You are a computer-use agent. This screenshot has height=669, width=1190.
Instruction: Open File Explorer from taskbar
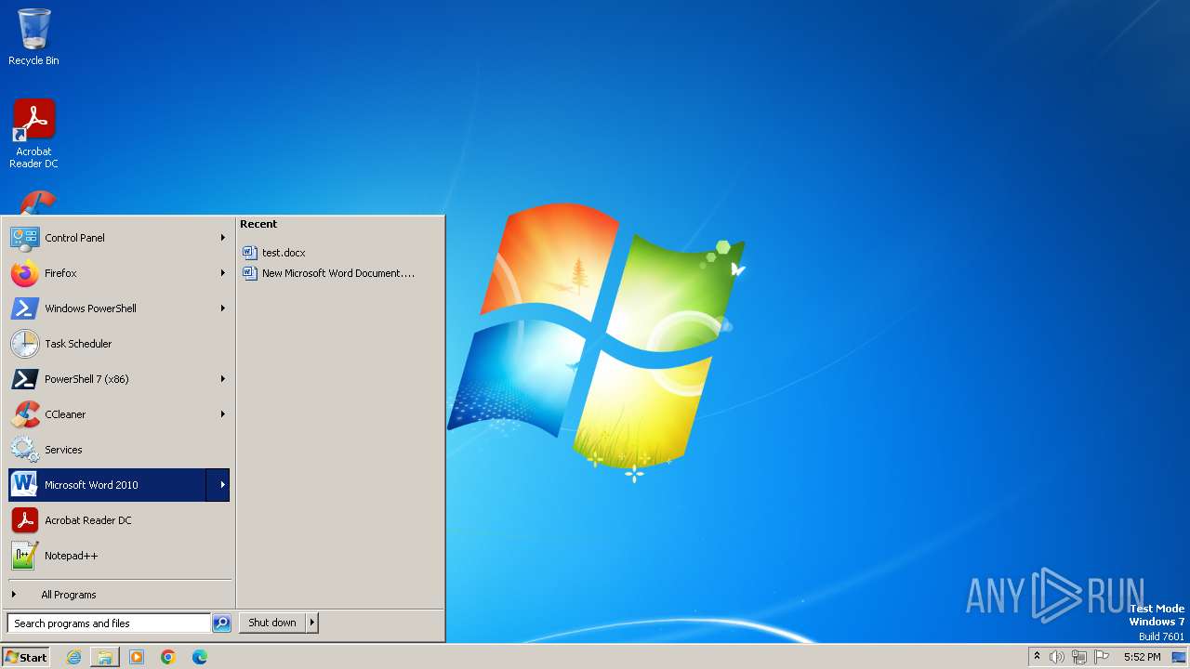[x=105, y=657]
